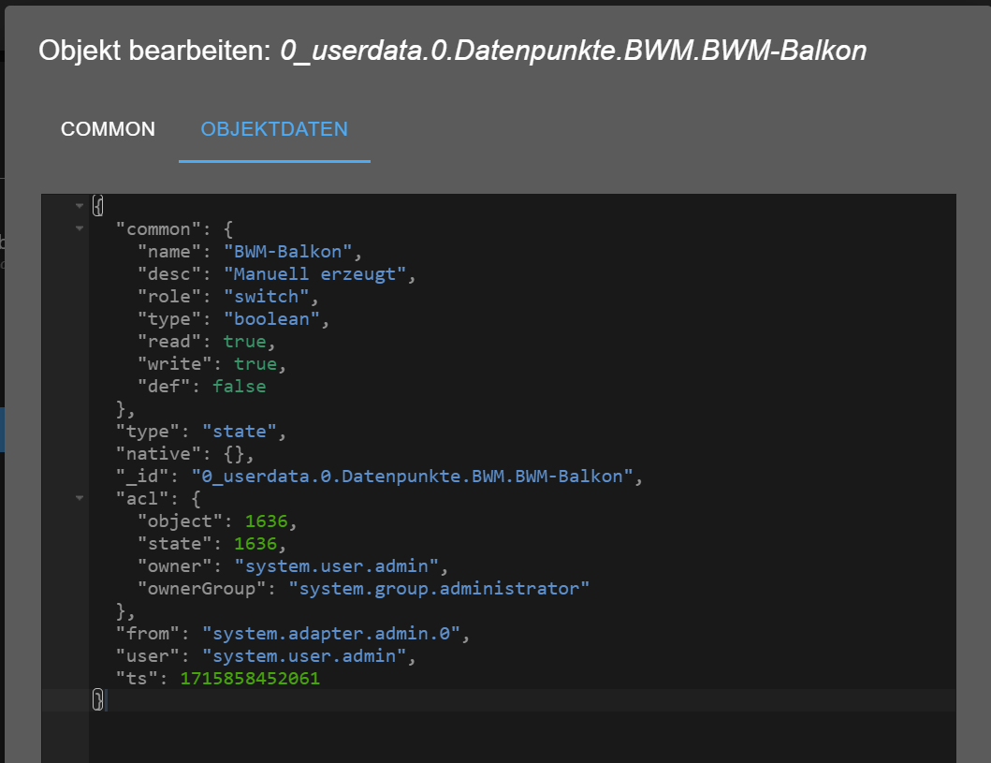991x763 pixels.
Task: Place cursor after the closing brace
Action: coord(105,700)
